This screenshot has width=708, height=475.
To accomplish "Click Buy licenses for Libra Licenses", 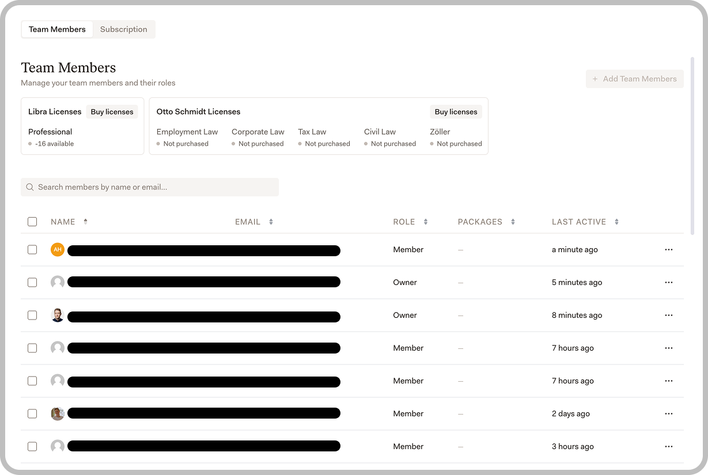I will coord(112,111).
